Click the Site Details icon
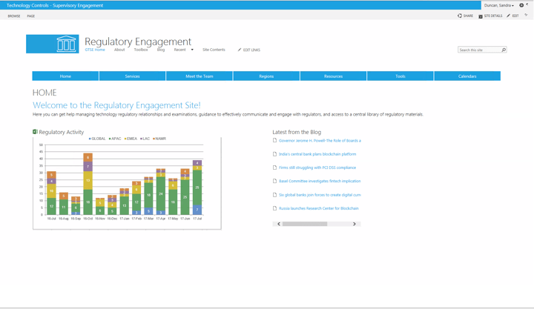Screen dimensions: 534x312 coord(481,16)
